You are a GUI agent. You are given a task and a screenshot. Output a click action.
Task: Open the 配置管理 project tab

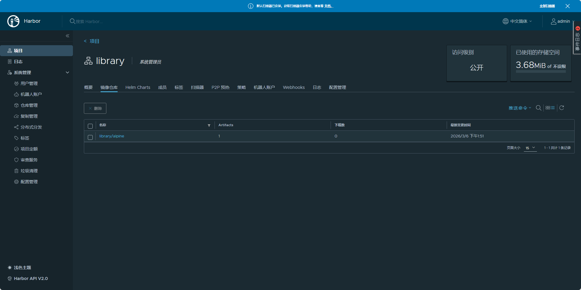click(338, 87)
